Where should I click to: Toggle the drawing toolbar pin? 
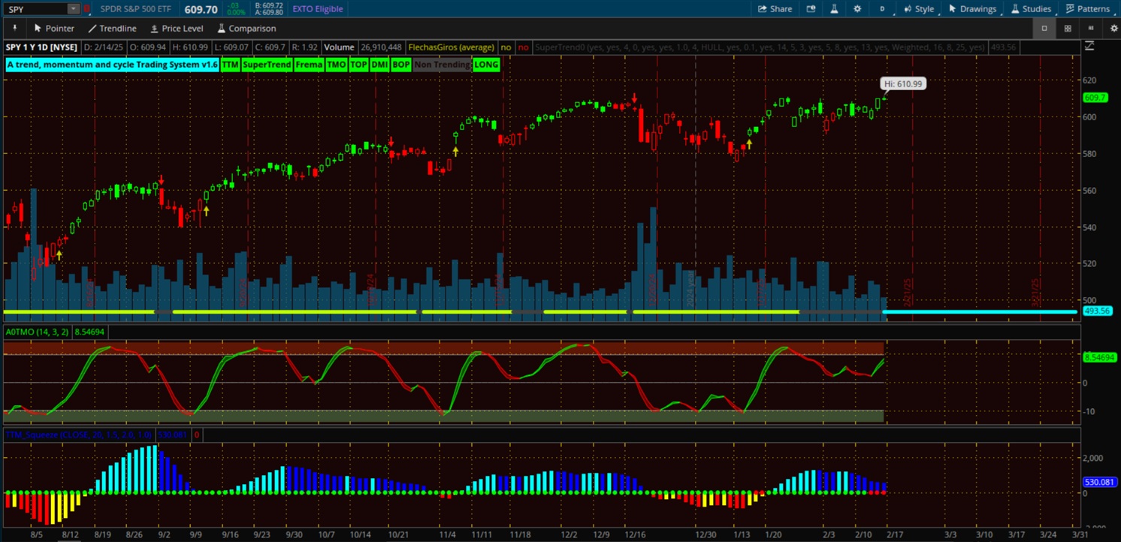[14, 29]
